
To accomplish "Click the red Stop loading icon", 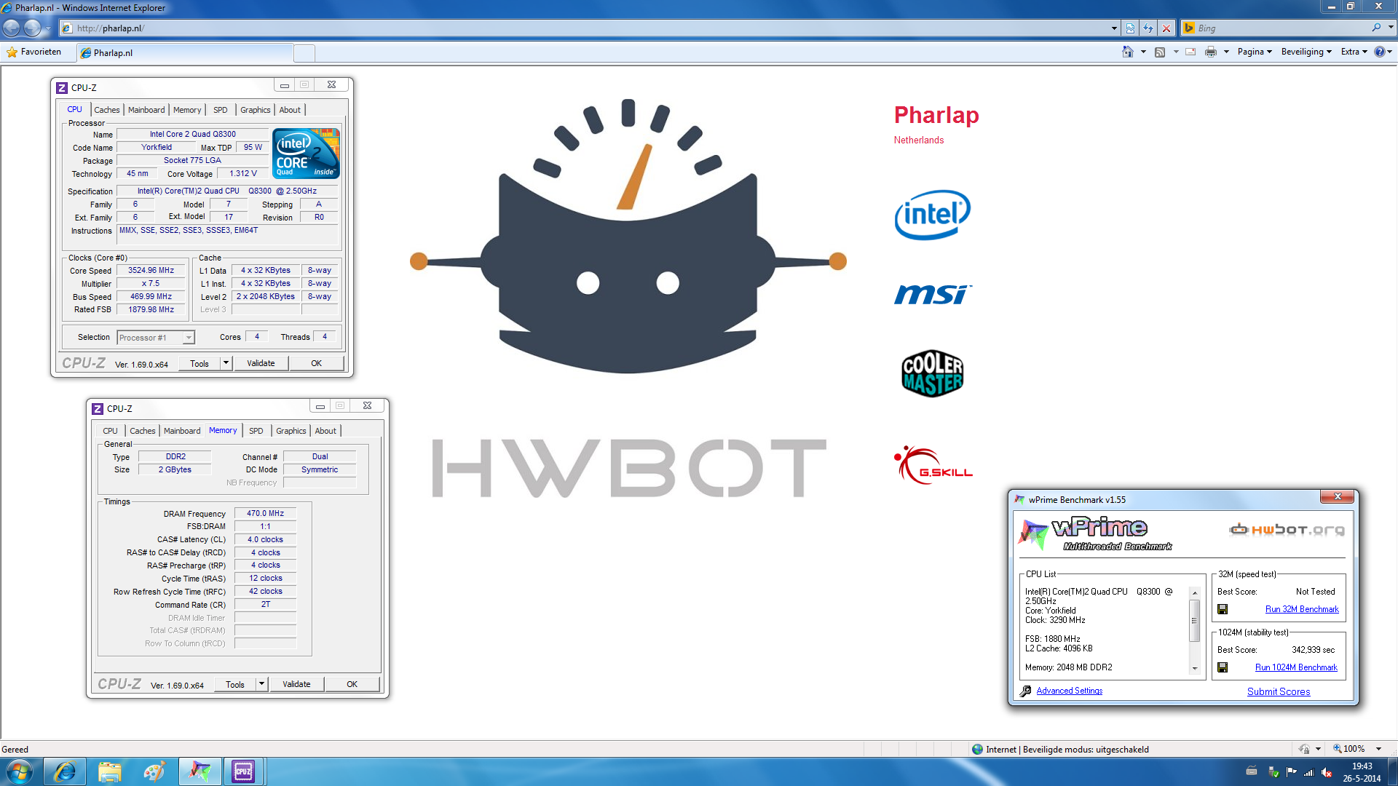I will 1166,28.
